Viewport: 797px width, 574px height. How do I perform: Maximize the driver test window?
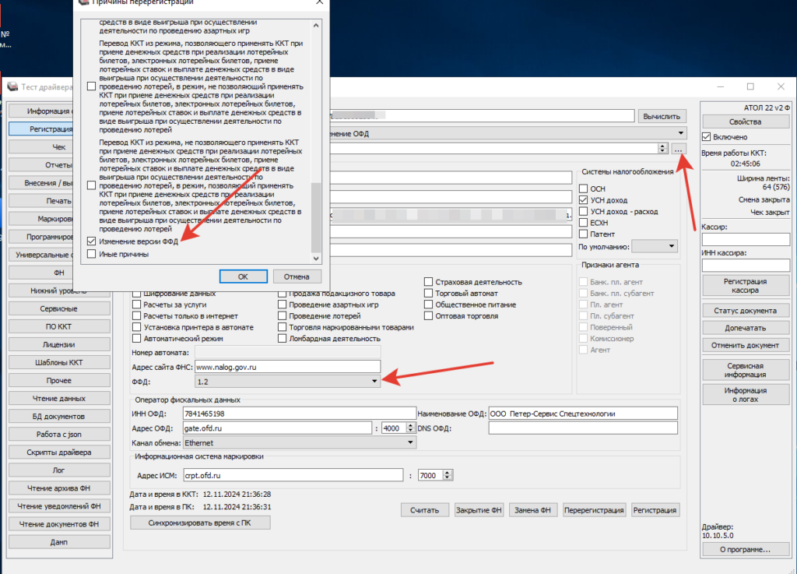[x=750, y=86]
